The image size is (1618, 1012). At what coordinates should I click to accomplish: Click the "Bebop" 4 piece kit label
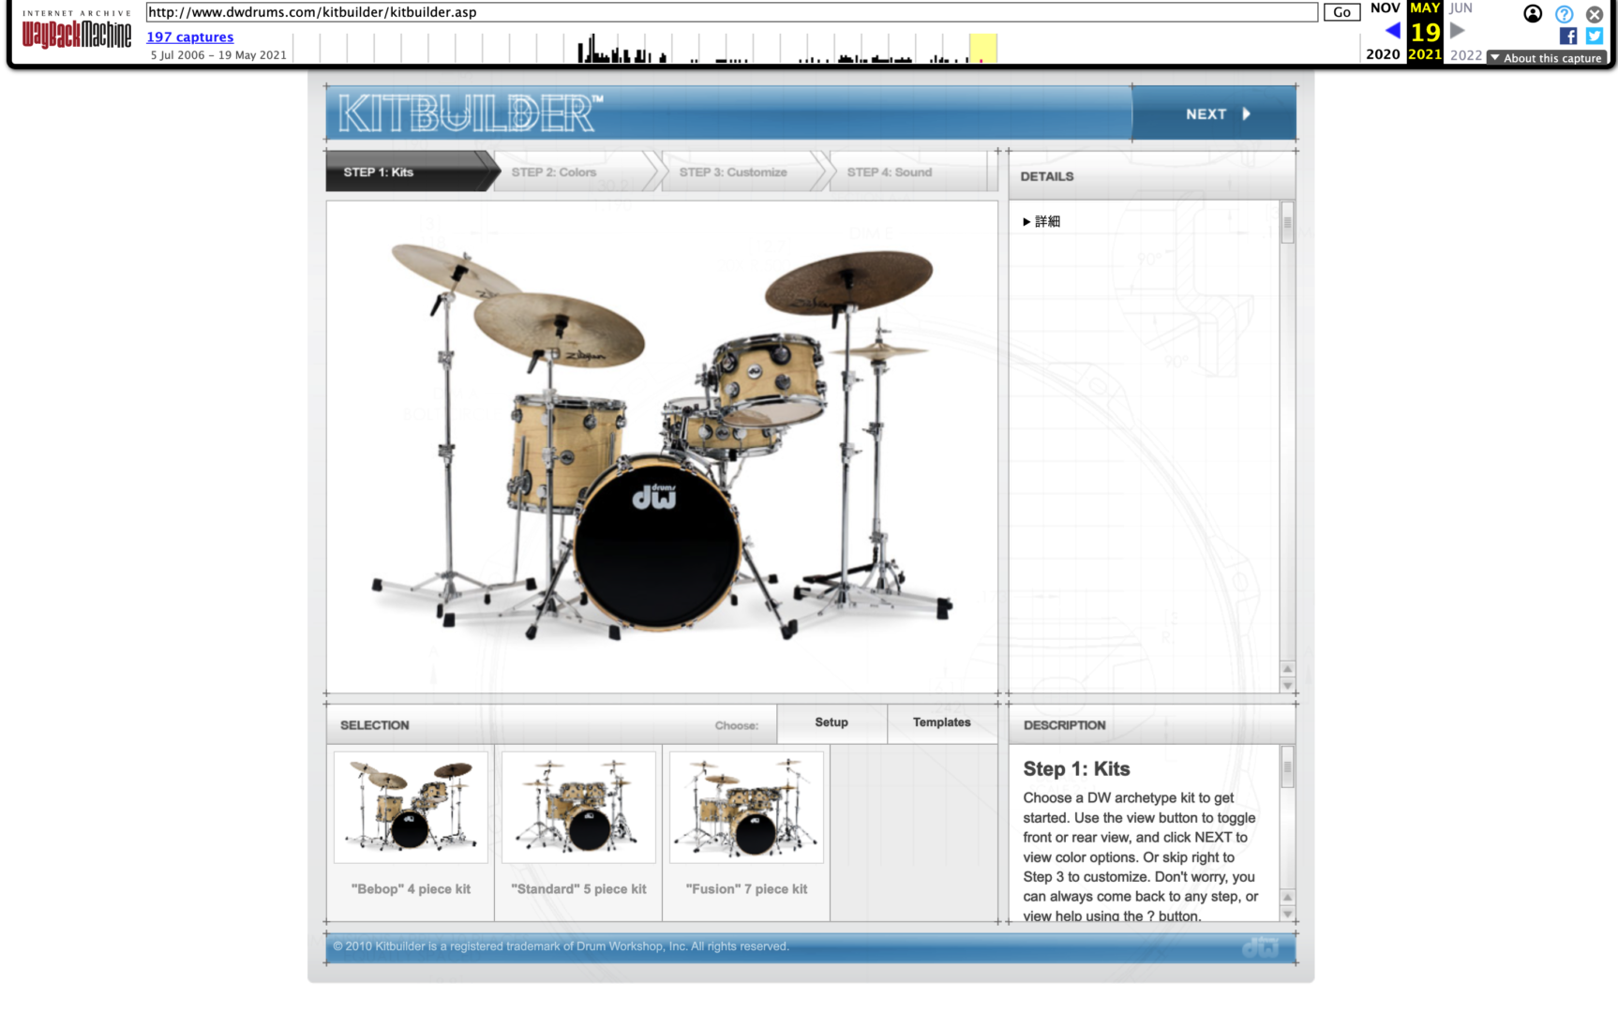pyautogui.click(x=411, y=889)
